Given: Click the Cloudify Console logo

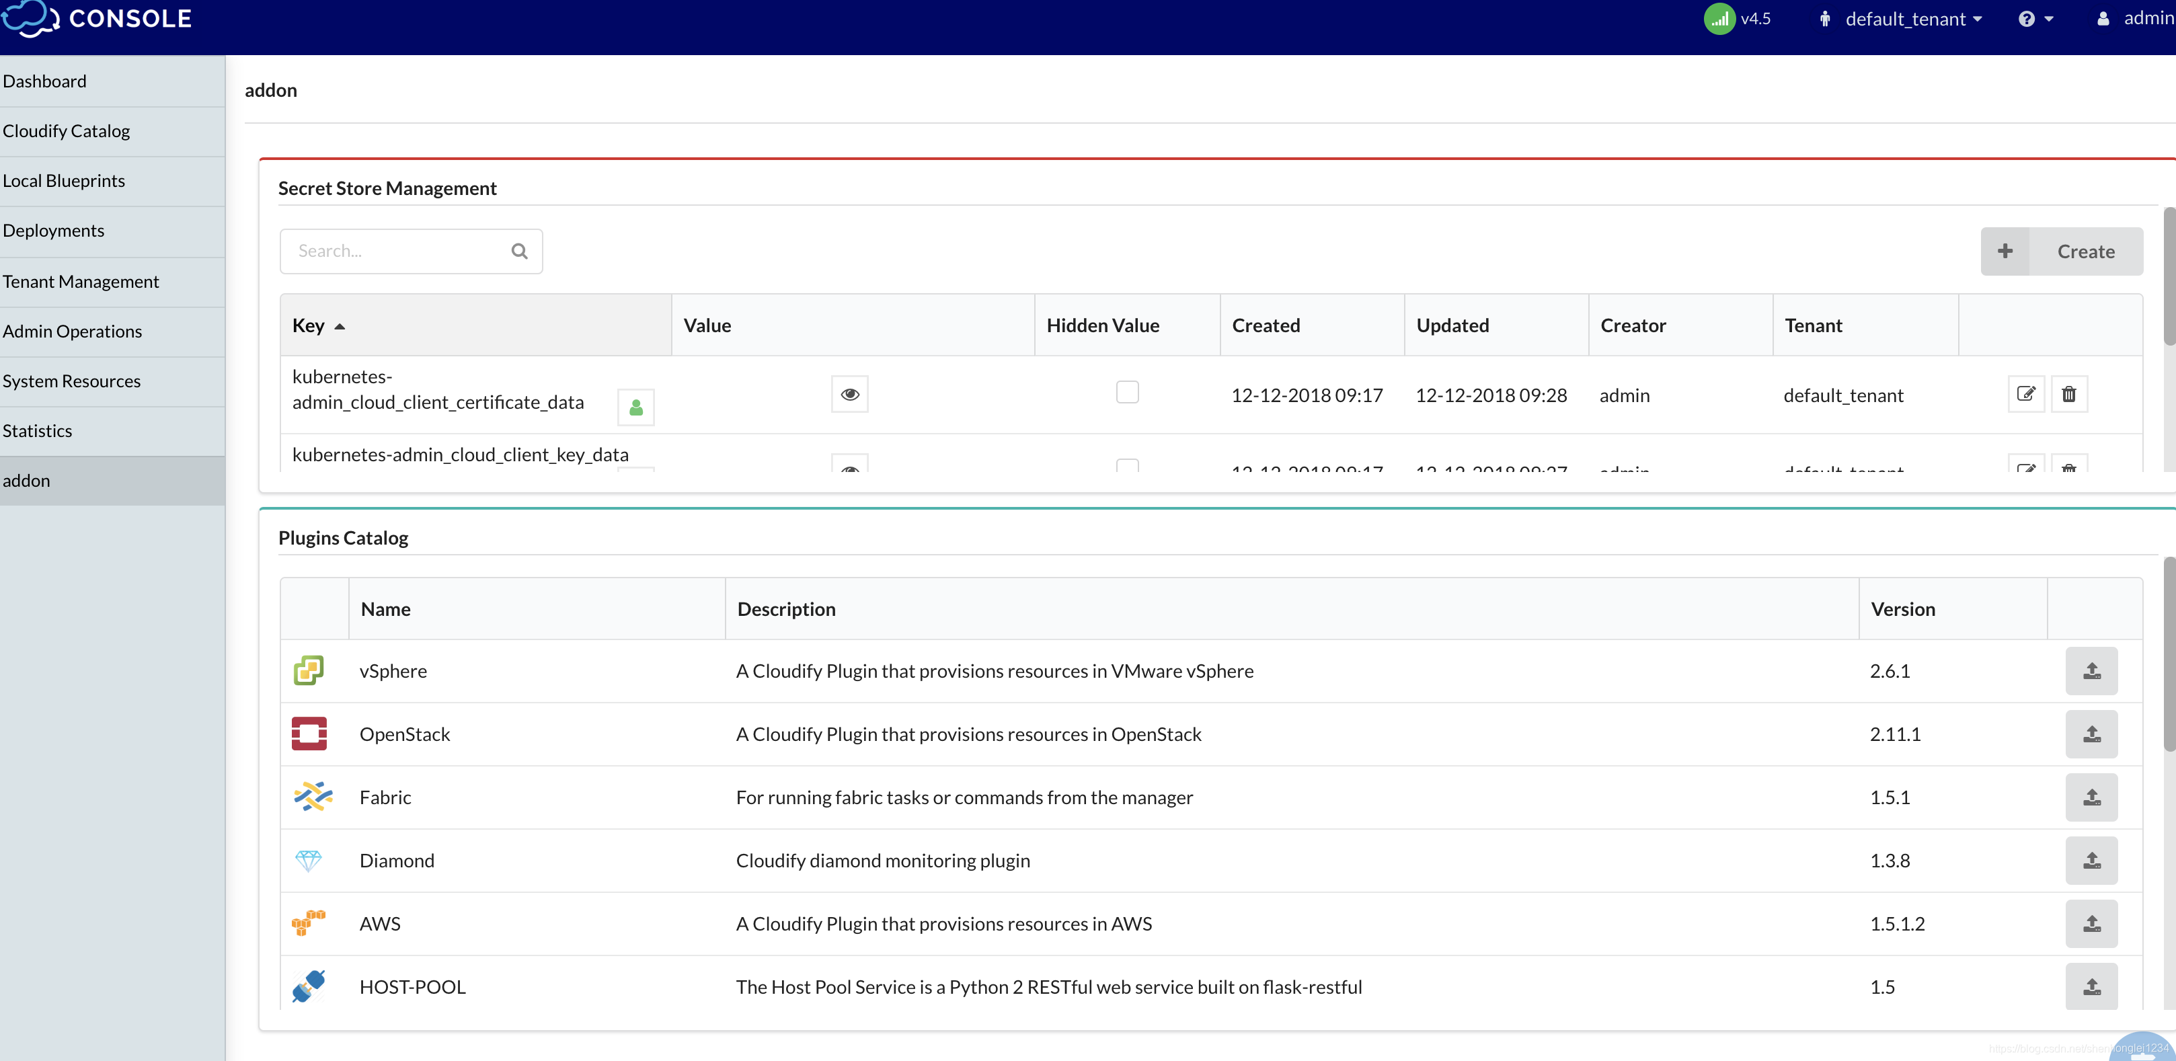Looking at the screenshot, I should coord(97,19).
